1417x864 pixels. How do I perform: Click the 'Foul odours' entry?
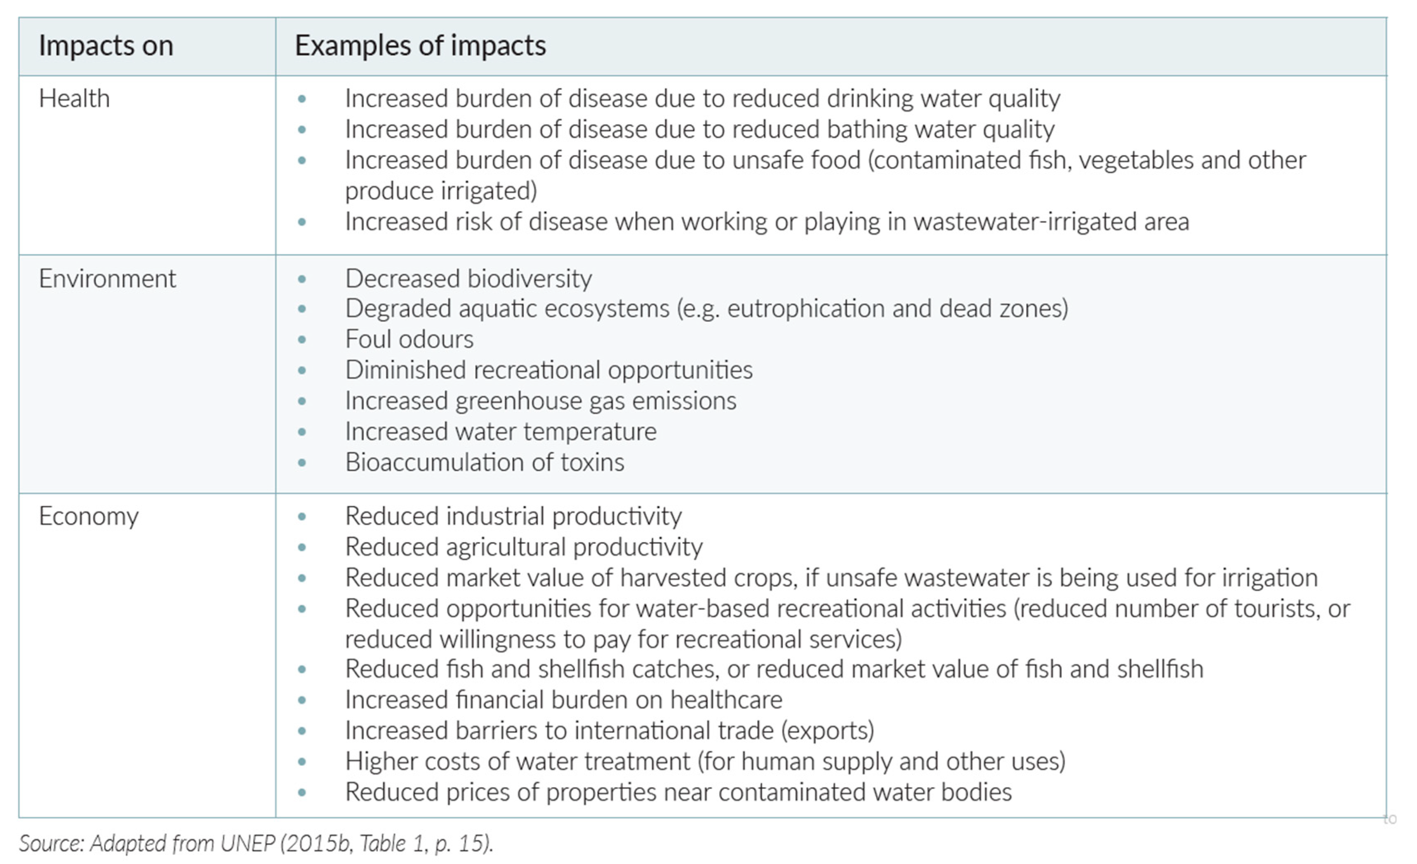[x=409, y=339]
